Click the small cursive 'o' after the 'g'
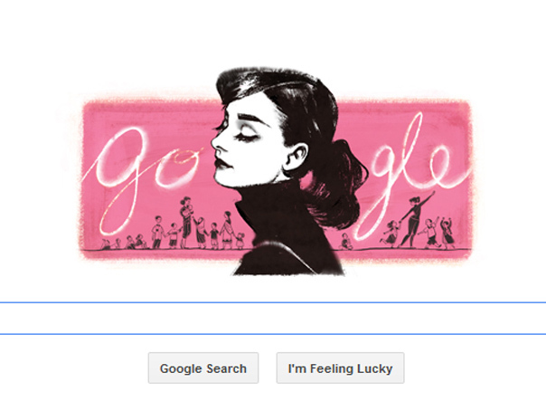 click(x=177, y=167)
